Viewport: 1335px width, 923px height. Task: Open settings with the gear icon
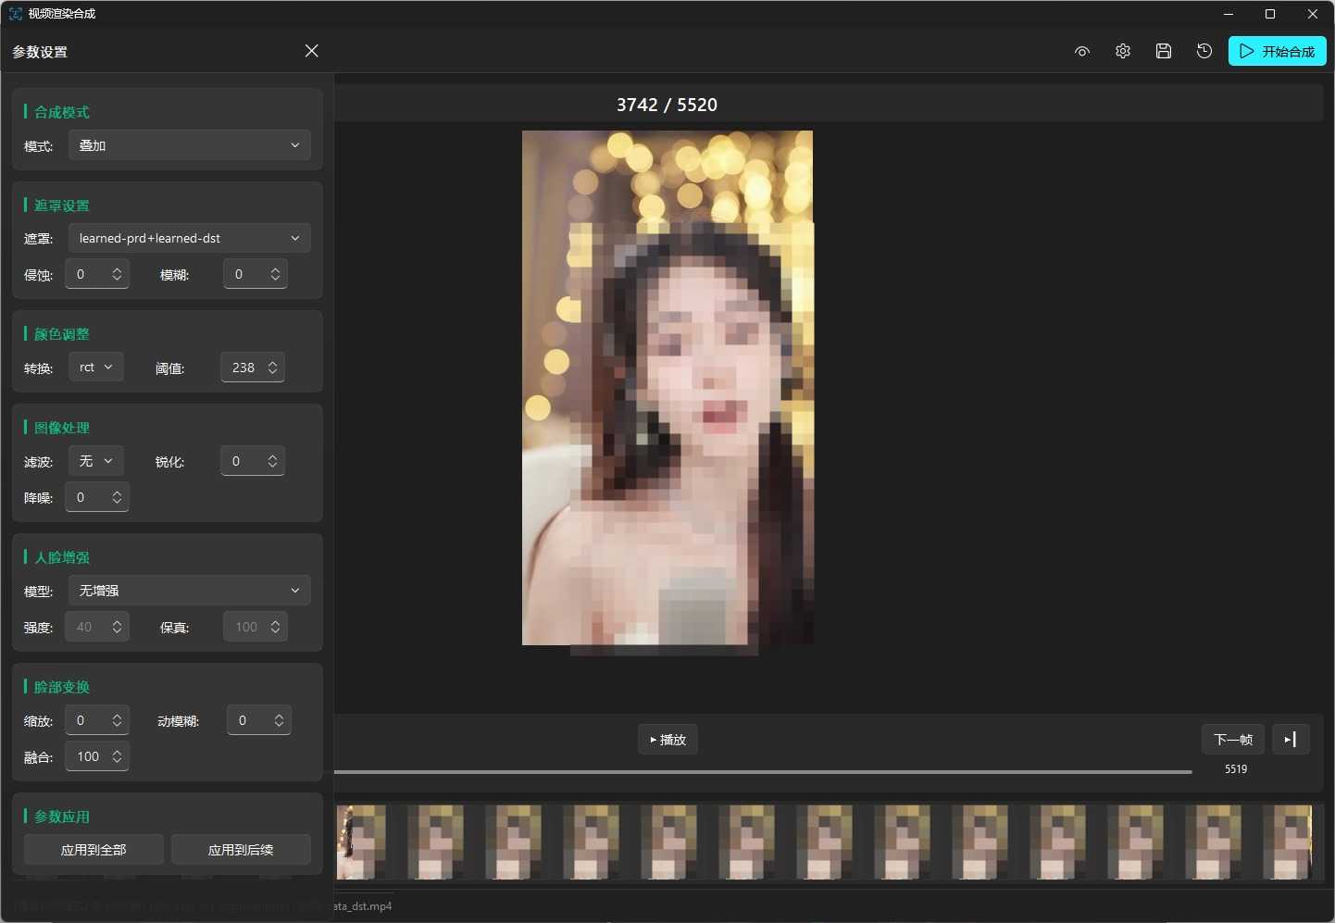(x=1122, y=52)
